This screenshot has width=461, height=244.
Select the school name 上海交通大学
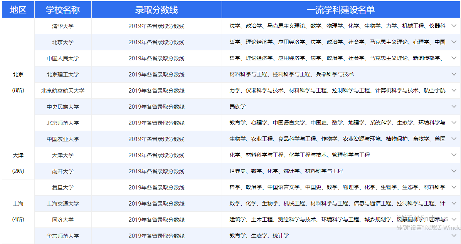click(62, 203)
